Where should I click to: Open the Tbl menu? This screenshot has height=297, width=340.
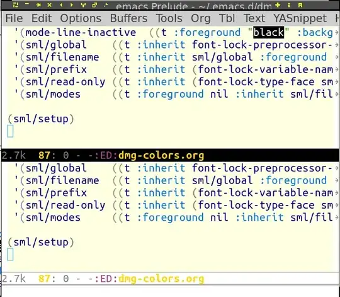(x=227, y=18)
